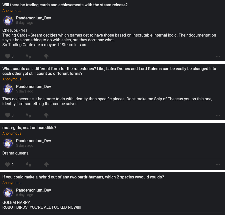Like the moth-girls "Drama queens" answer

point(8,165)
